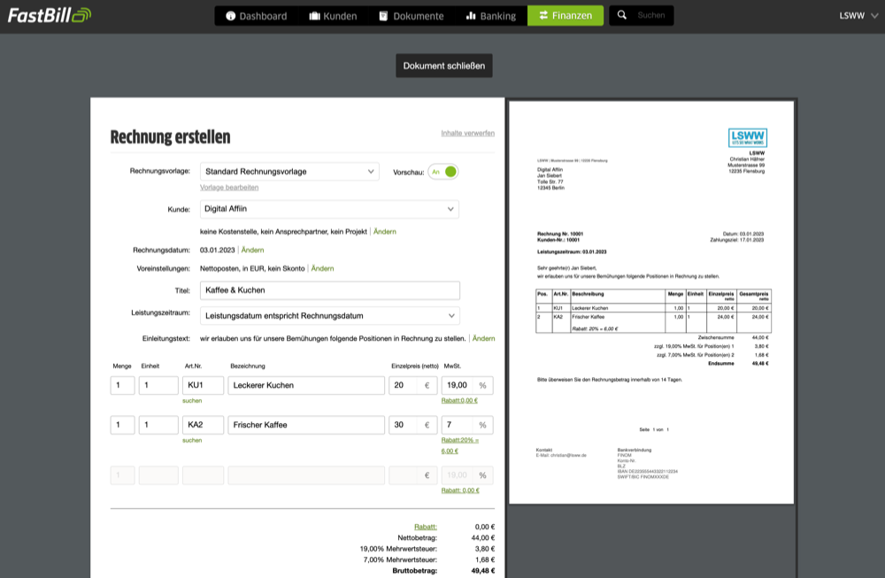The image size is (885, 578).
Task: Click the MwSt. field with 19,00
Action: click(x=467, y=386)
